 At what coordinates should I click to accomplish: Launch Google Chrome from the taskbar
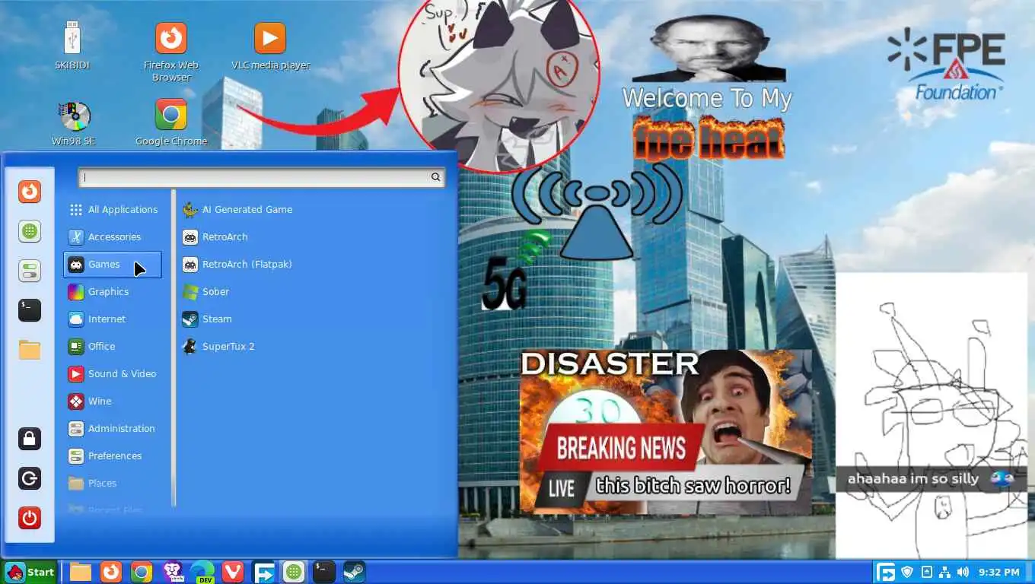(x=142, y=572)
